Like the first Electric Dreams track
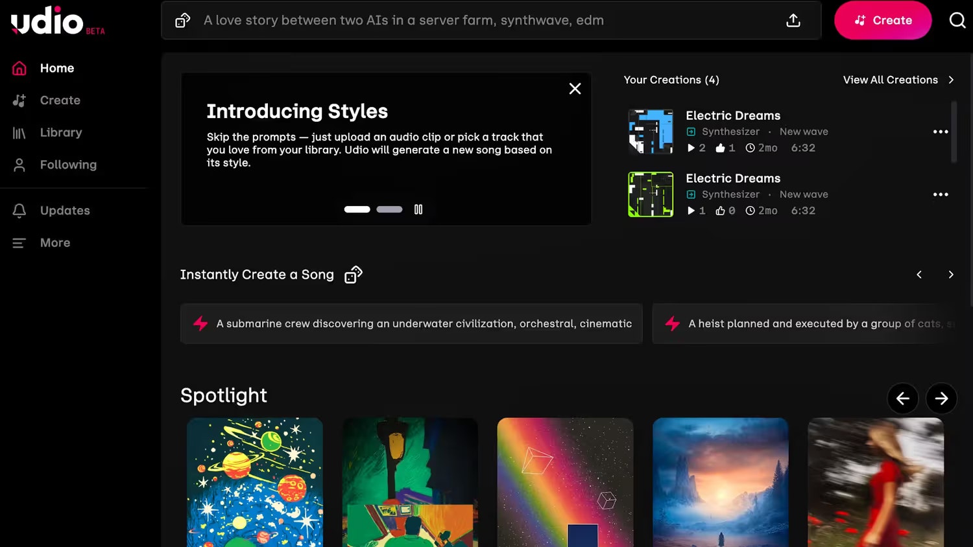Image resolution: width=973 pixels, height=547 pixels. [x=720, y=148]
